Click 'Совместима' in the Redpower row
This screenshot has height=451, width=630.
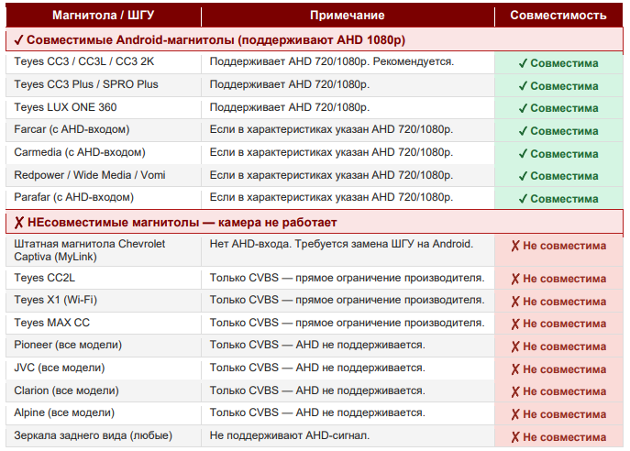(558, 176)
